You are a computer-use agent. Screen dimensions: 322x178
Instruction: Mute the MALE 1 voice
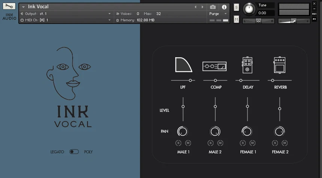188,143
